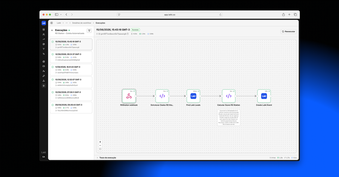
Task: Open a new Safari tab with plus
Action: pyautogui.click(x=289, y=14)
